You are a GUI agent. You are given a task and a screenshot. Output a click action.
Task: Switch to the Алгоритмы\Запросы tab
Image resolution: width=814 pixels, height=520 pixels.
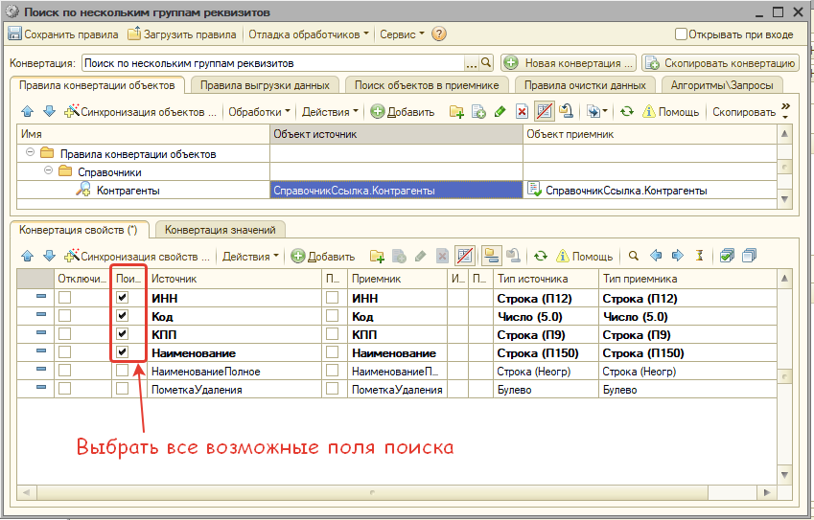click(x=722, y=85)
